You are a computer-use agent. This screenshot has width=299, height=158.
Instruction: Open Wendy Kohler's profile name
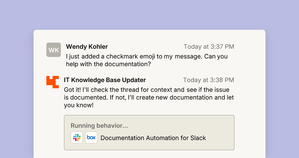click(87, 47)
